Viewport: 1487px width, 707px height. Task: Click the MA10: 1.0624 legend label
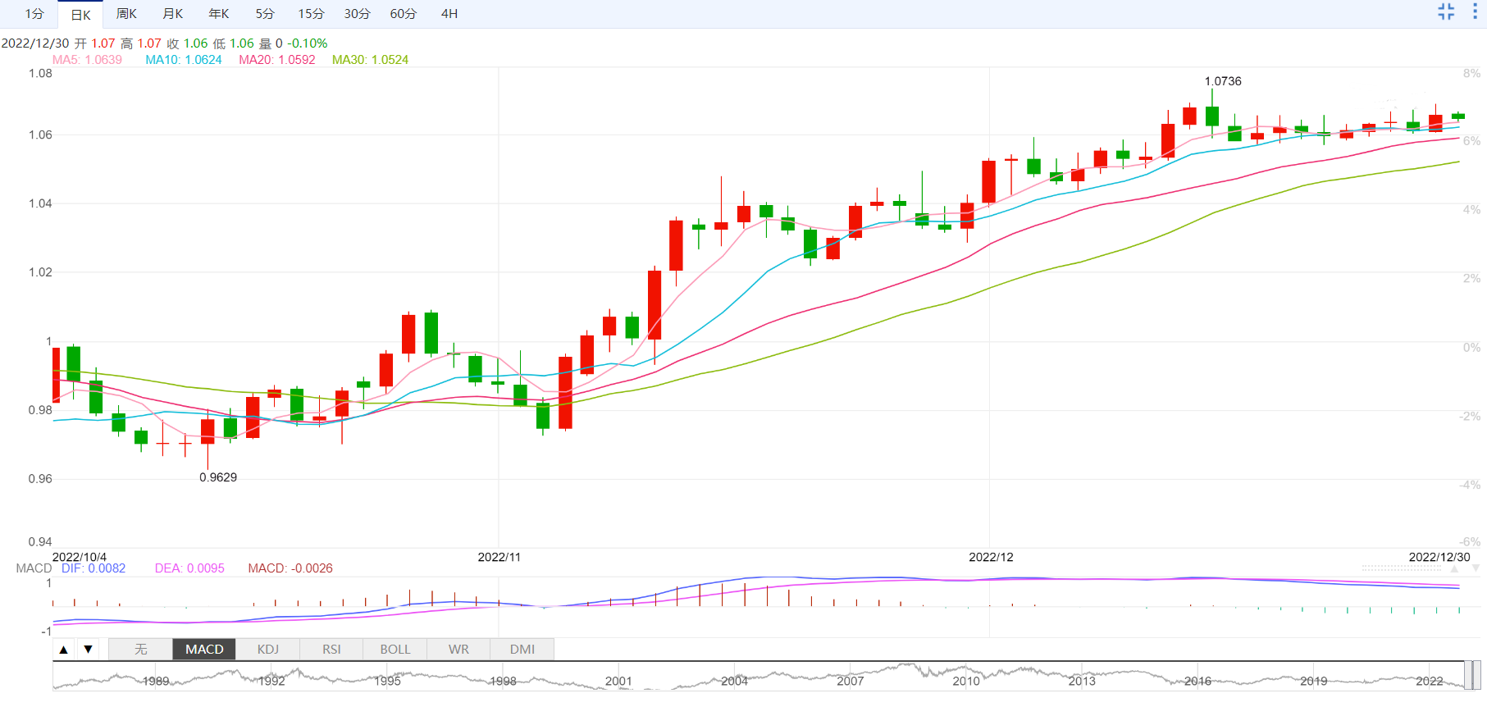tap(184, 60)
